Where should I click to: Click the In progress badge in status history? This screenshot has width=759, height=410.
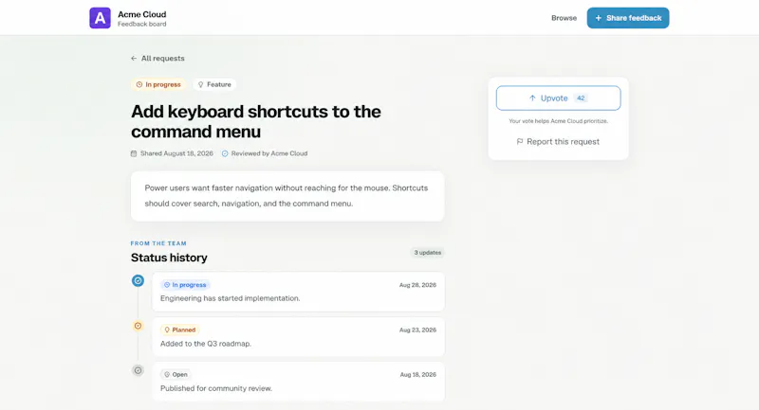185,285
